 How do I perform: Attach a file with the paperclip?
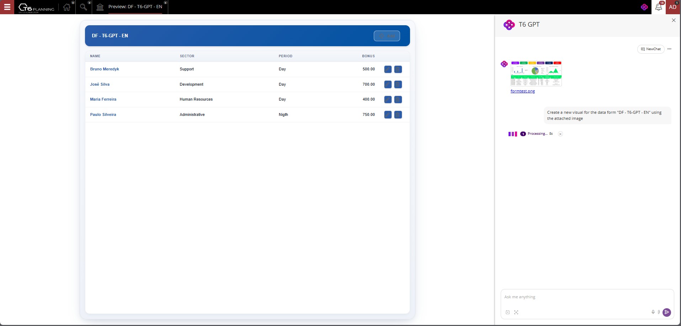[659, 312]
